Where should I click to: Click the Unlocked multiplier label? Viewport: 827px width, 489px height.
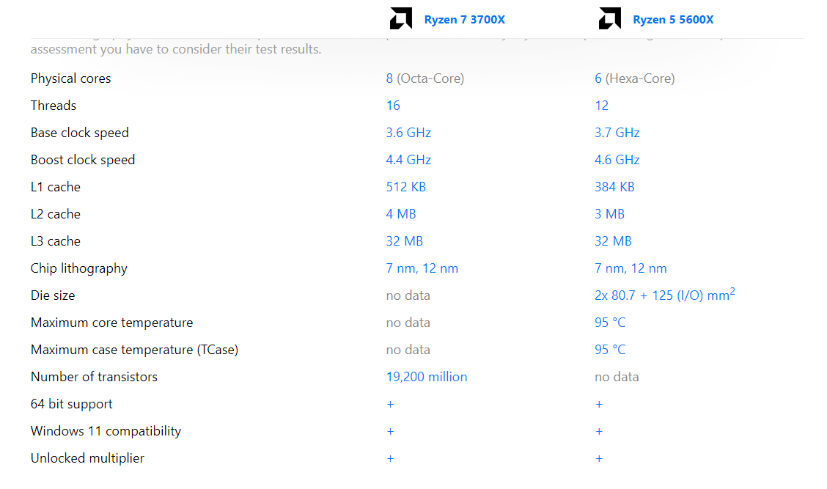pyautogui.click(x=87, y=458)
